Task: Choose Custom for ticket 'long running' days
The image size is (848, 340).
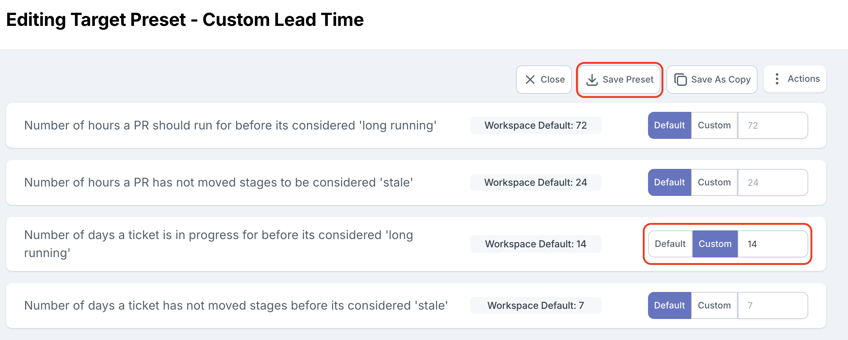Action: click(x=715, y=244)
